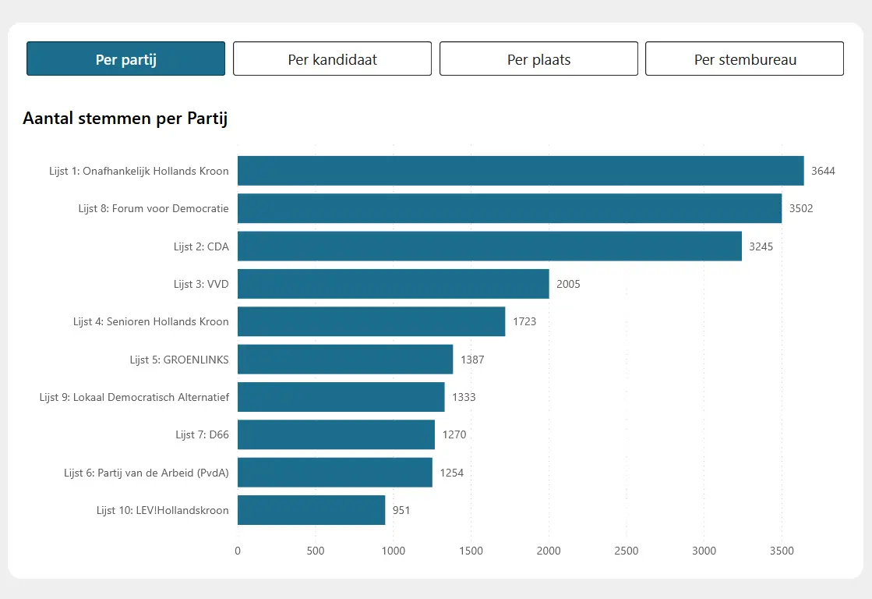Click the Onafhankelijk Hollands Kroon bar
Image resolution: width=872 pixels, height=599 pixels.
click(520, 171)
